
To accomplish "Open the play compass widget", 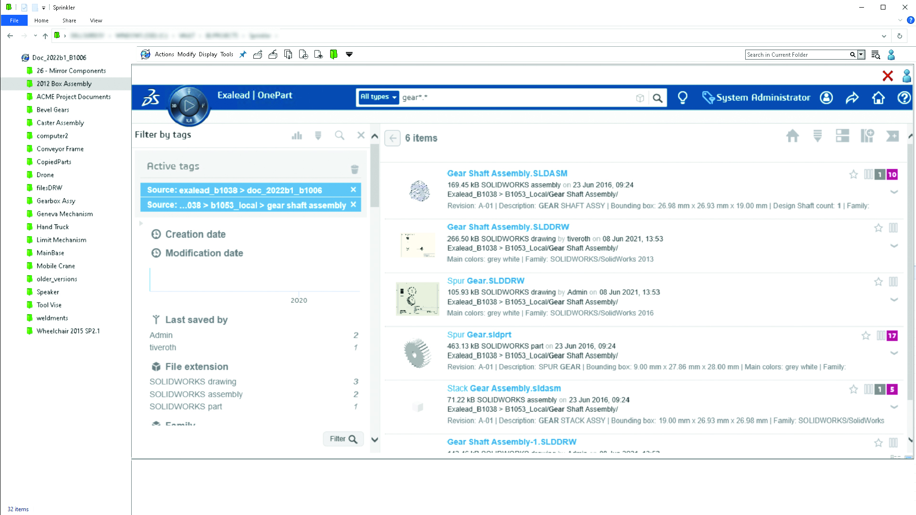I will (189, 106).
